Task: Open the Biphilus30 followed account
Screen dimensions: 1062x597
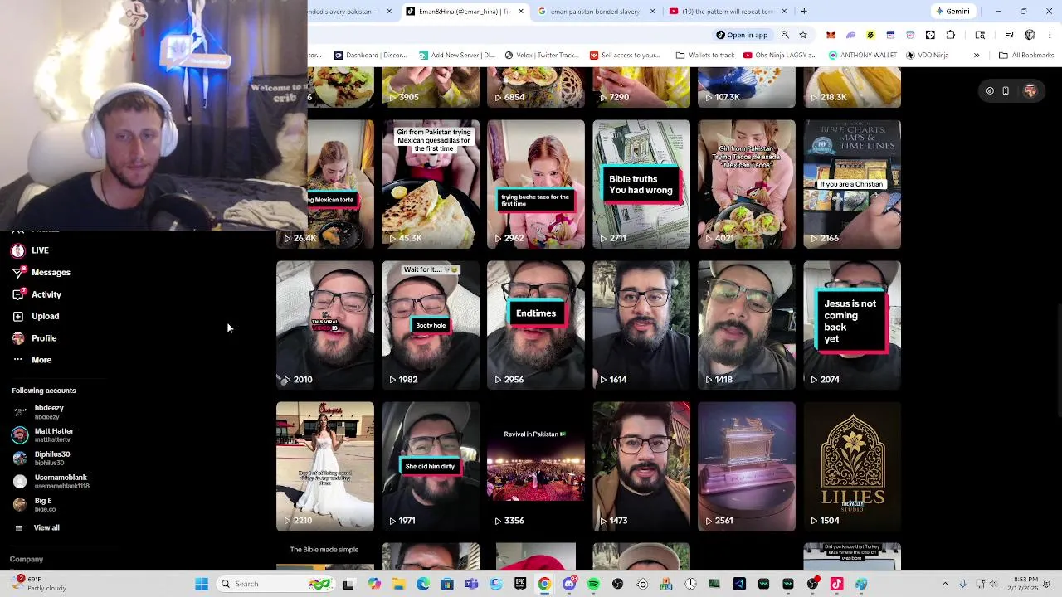Action: pyautogui.click(x=41, y=458)
